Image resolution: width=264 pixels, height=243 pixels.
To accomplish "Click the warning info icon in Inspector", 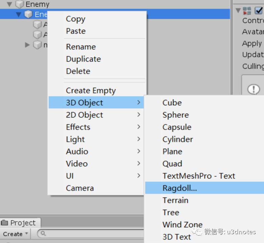I will [253, 89].
